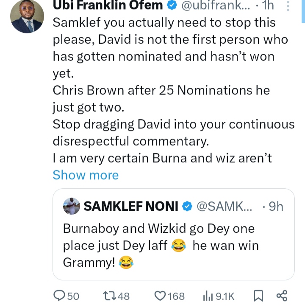The image size is (305, 307).
Task: Open Ubi Franklin Ofem's profile picture
Action: tap(27, 16)
